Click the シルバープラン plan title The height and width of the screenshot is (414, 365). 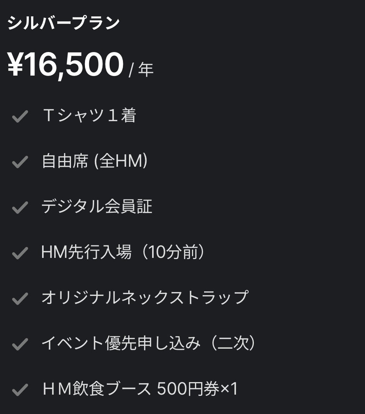(x=63, y=24)
